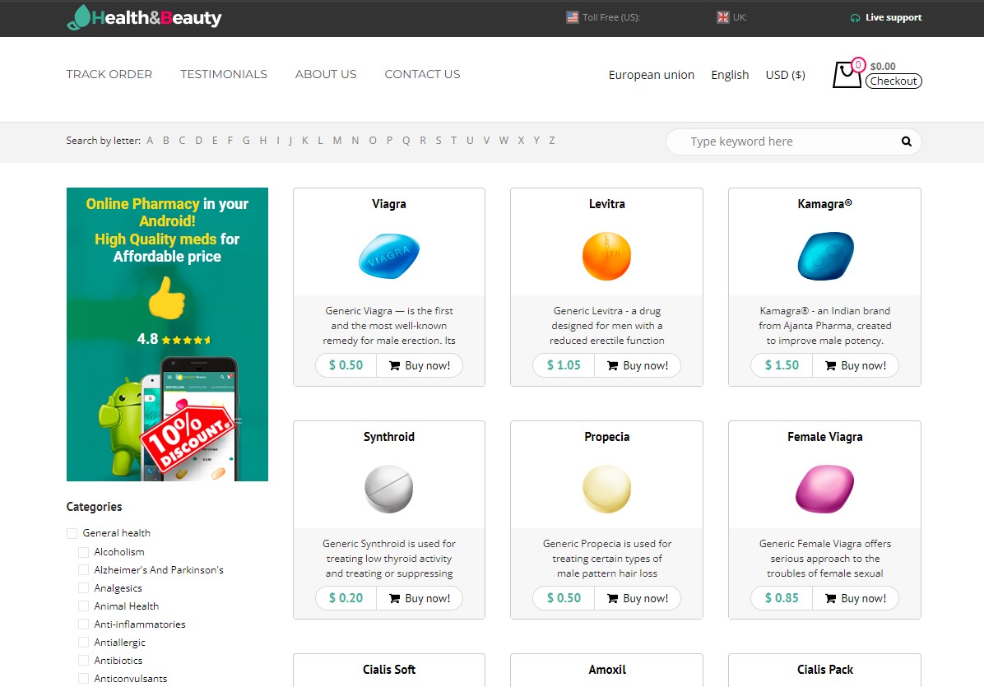Tick the Antibiotics checkbox
This screenshot has width=984, height=687.
pyautogui.click(x=83, y=661)
